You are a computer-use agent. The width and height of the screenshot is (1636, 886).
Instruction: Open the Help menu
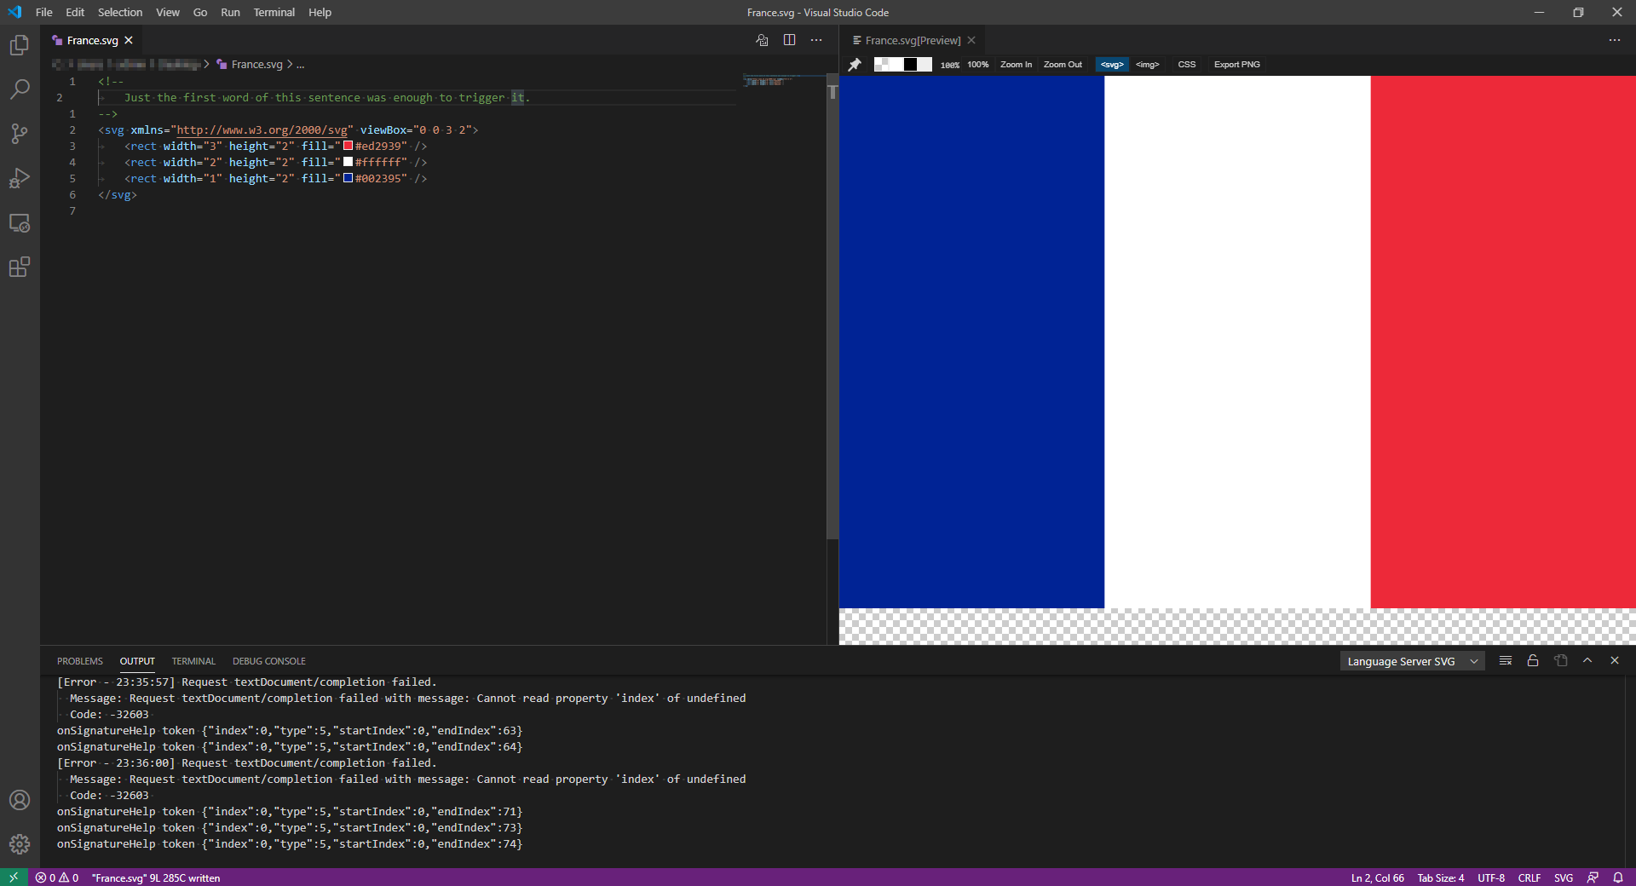[320, 12]
